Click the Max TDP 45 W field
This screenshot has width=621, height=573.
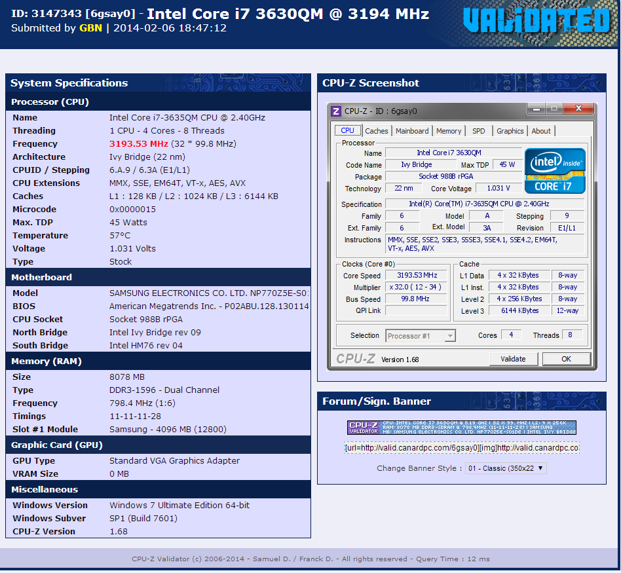coord(508,165)
